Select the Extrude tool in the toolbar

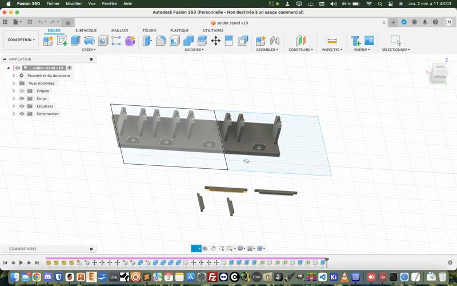point(75,41)
